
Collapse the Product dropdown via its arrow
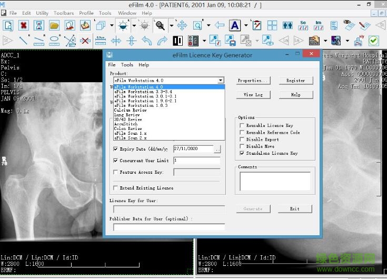tap(221, 81)
